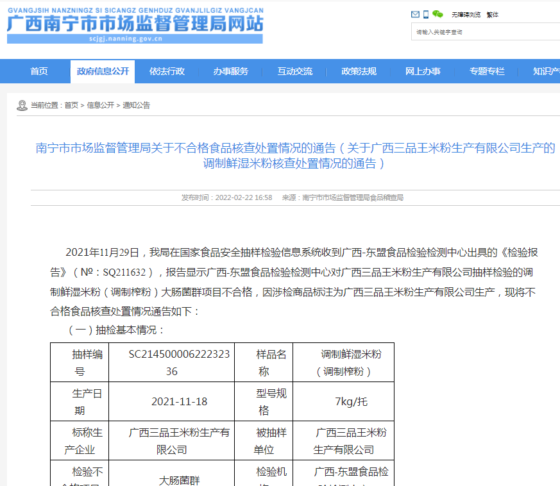
Task: Open 政策法规 navigation item
Action: point(359,71)
